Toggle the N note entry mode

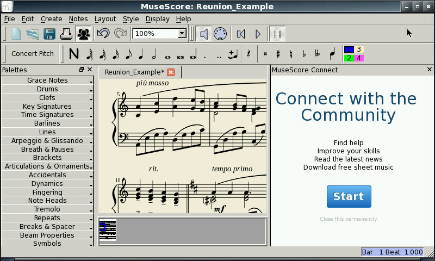pyautogui.click(x=74, y=53)
